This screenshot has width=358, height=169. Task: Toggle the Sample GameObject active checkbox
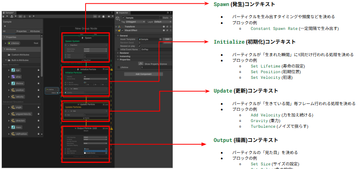(x=124, y=18)
